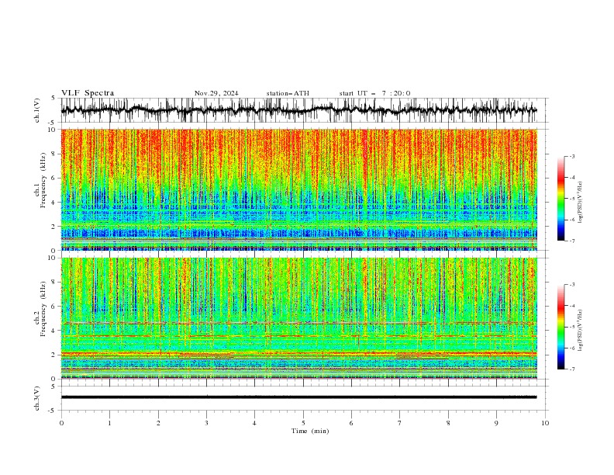Click time-axis tick label "9"
Viewport: 614px width, 475px height.
(x=496, y=423)
